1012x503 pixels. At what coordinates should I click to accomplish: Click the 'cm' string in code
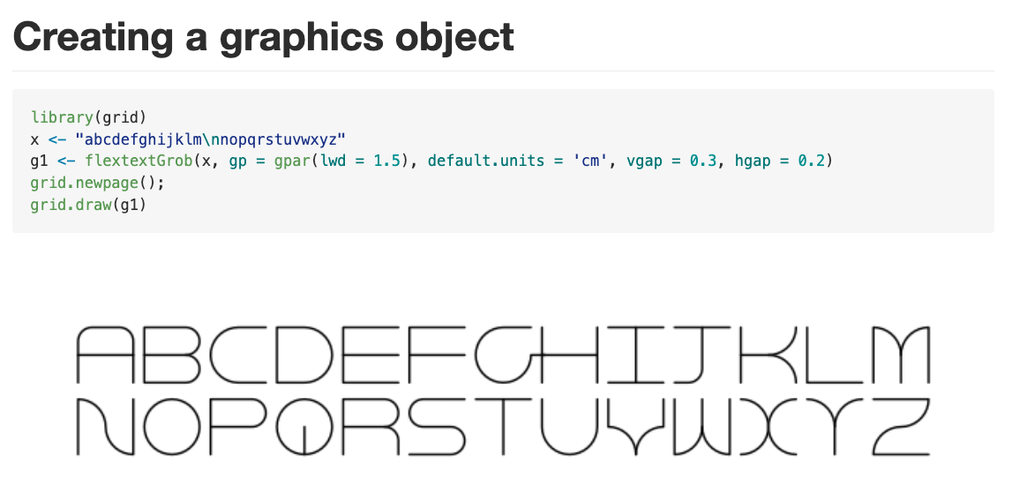[x=590, y=161]
